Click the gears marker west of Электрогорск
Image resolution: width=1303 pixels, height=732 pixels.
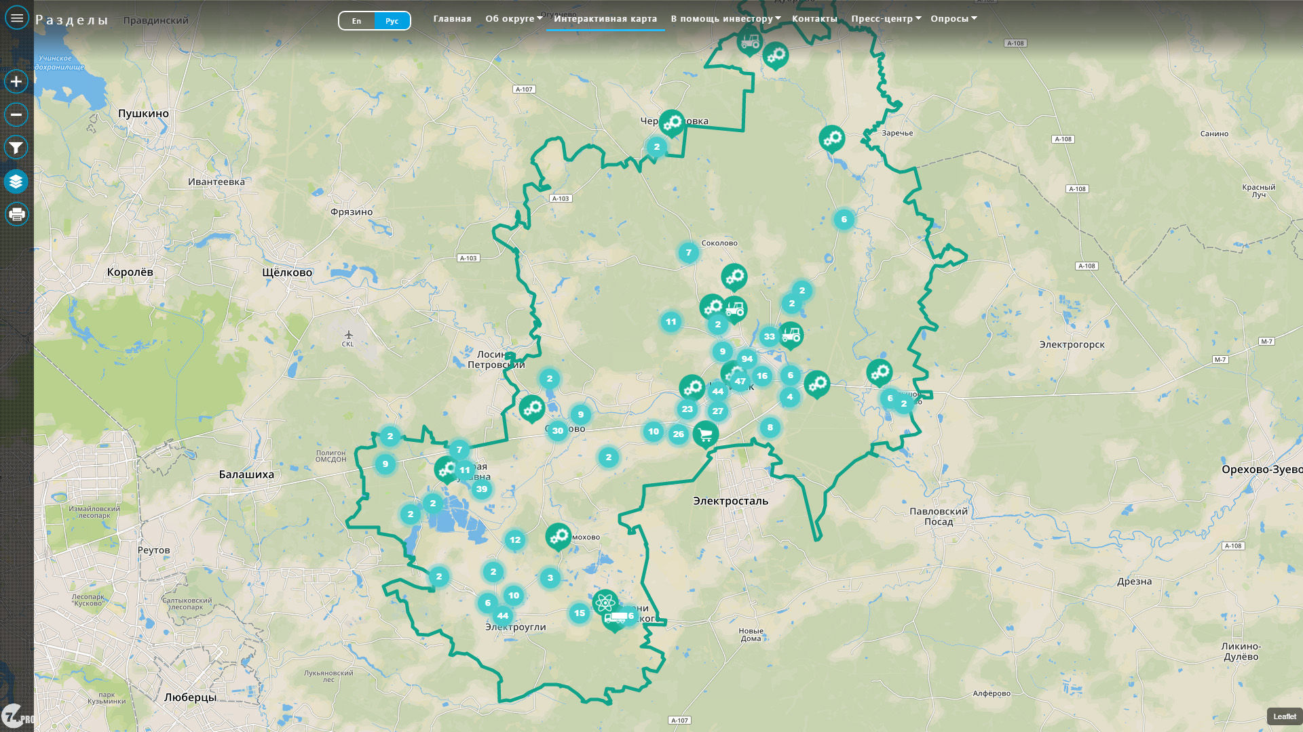click(880, 373)
